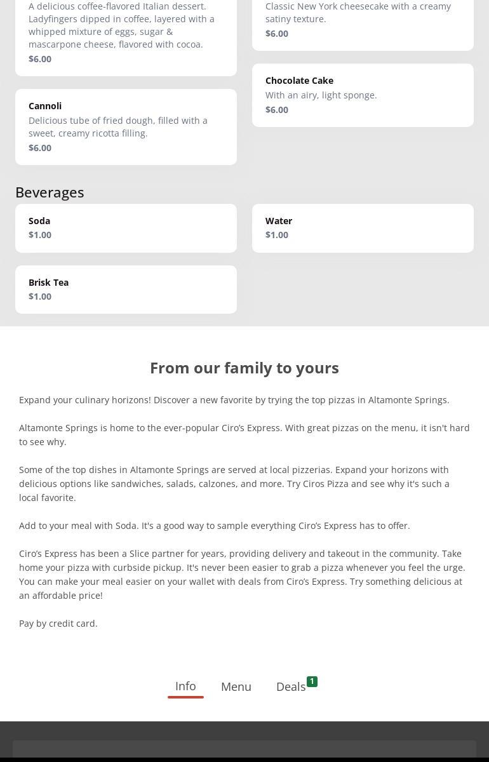The height and width of the screenshot is (762, 489).
Task: Click the Cannoli fried dough description text
Action: 118,127
